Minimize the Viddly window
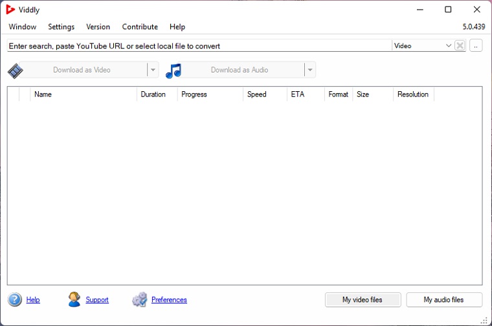Screen dimensions: 492x326 click(x=420, y=10)
